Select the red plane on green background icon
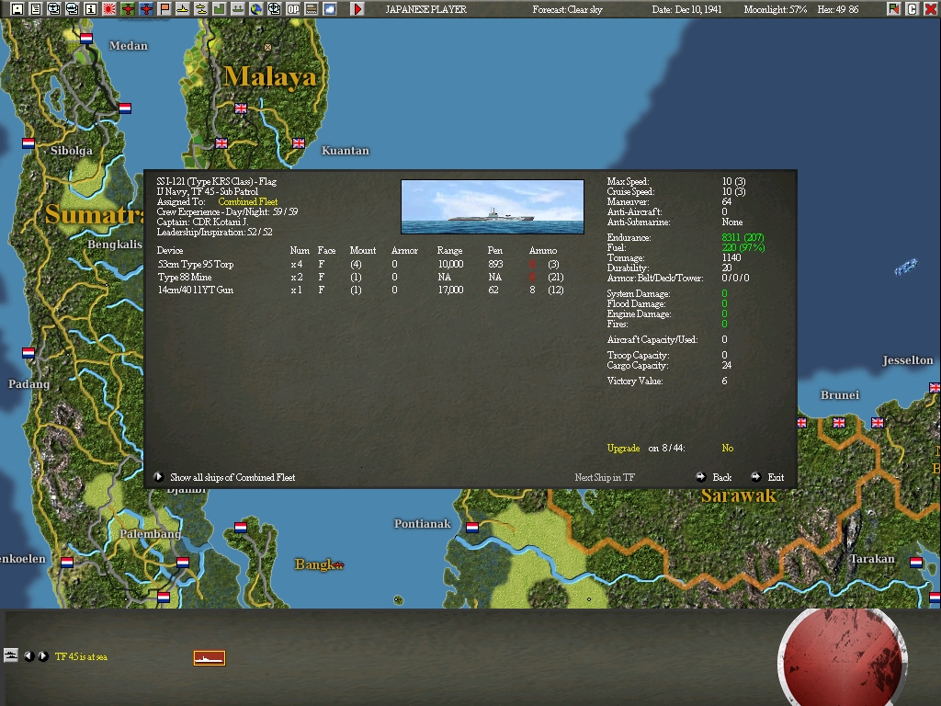Viewport: 941px width, 706px height. pyautogui.click(x=127, y=9)
